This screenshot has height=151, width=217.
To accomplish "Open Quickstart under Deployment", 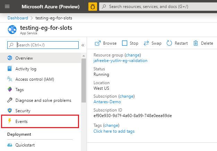I will point(25,145).
